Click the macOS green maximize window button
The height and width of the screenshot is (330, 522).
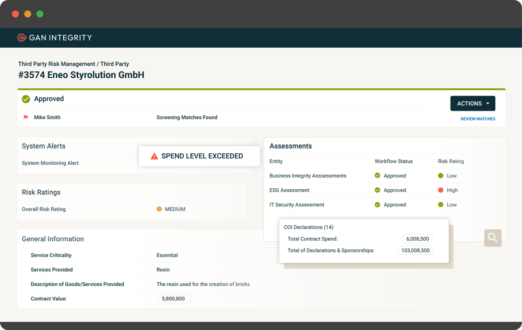[40, 14]
